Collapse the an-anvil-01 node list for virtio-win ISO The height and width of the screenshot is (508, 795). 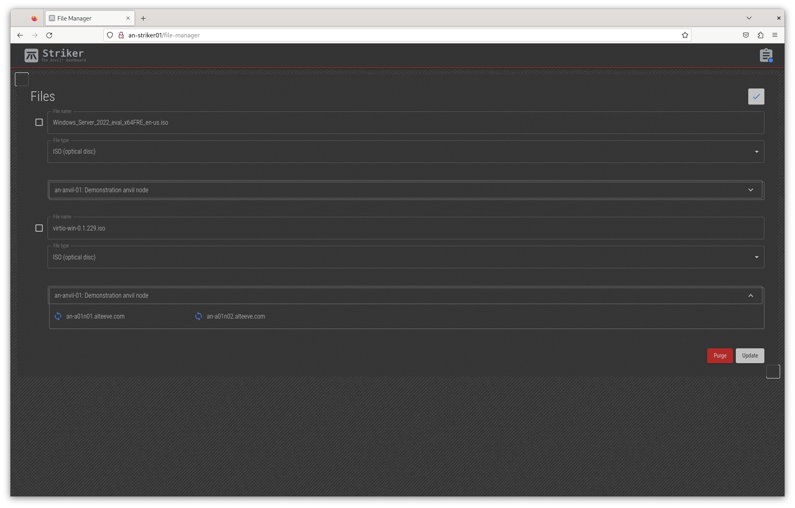click(751, 295)
